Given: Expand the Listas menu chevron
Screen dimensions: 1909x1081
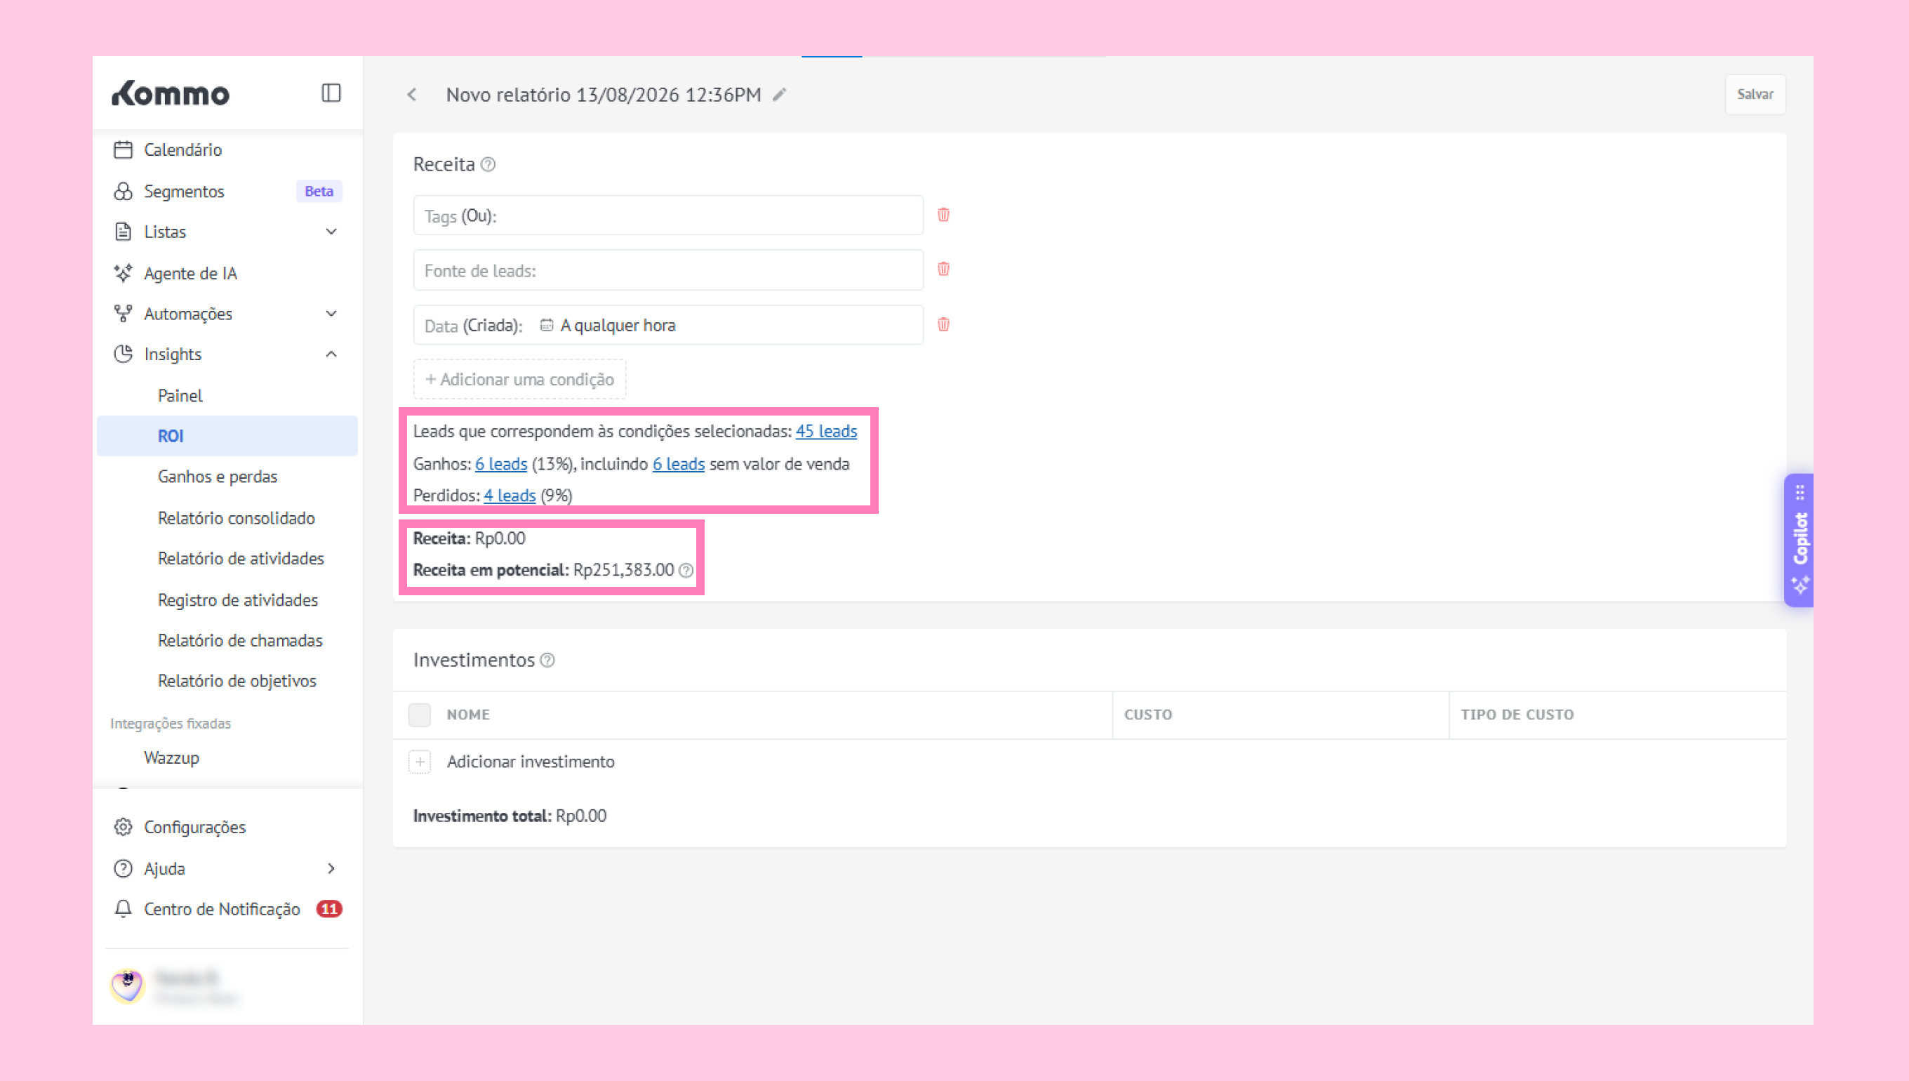Looking at the screenshot, I should click(331, 232).
